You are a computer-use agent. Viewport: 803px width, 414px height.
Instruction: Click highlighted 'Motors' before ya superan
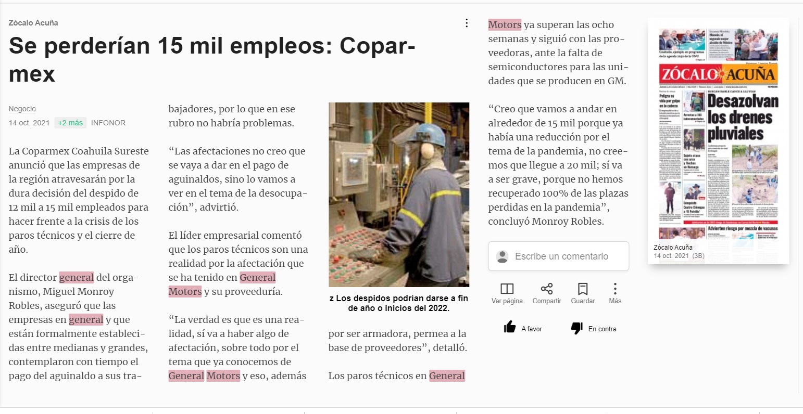(505, 24)
